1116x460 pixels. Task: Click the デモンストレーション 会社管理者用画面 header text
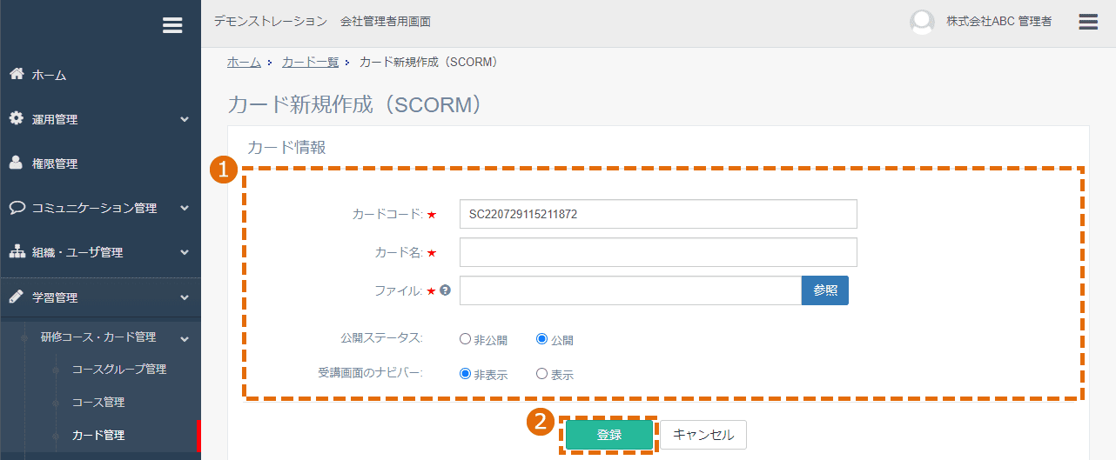(x=322, y=21)
